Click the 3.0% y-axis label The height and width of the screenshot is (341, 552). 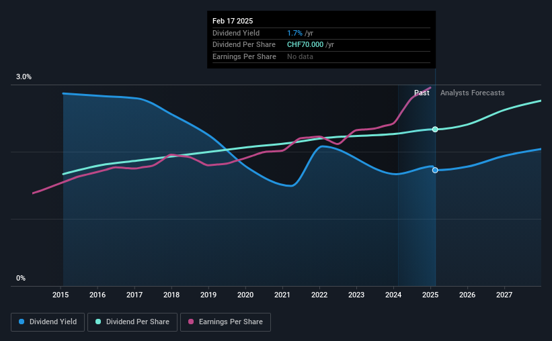tap(24, 77)
